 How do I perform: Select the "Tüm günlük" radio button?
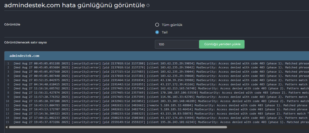point(157,25)
